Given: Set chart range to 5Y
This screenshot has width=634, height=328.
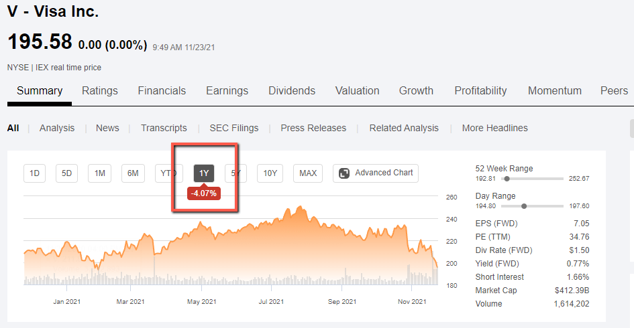Looking at the screenshot, I should tap(235, 173).
